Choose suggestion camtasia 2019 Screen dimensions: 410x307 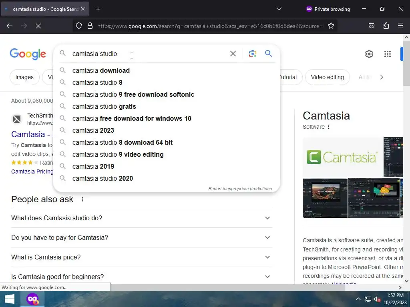[167, 167]
